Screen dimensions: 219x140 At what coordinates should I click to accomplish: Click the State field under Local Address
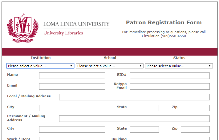coord(144,108)
